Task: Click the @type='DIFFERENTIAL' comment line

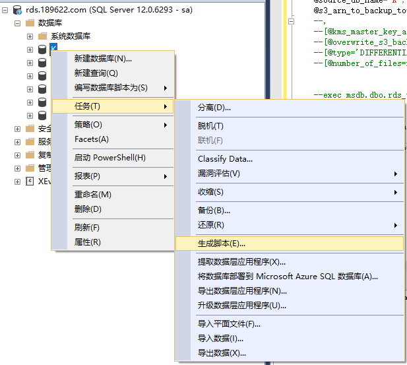Action: pos(360,53)
